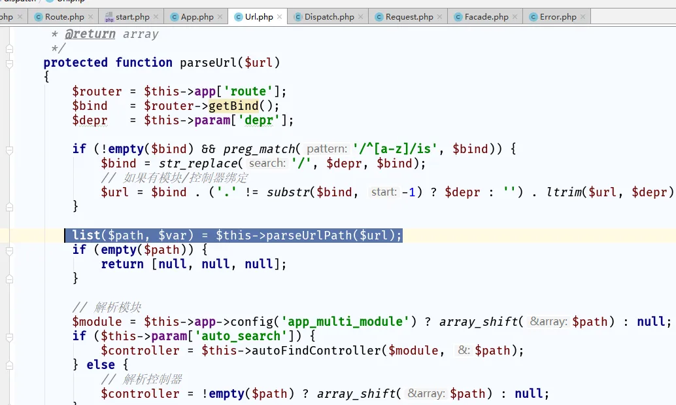Click the Dispatch.php tab's file icon

297,16
